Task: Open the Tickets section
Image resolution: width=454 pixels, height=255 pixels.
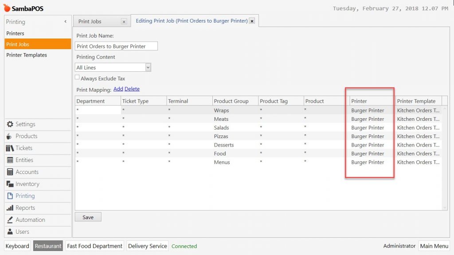Action: coord(24,148)
